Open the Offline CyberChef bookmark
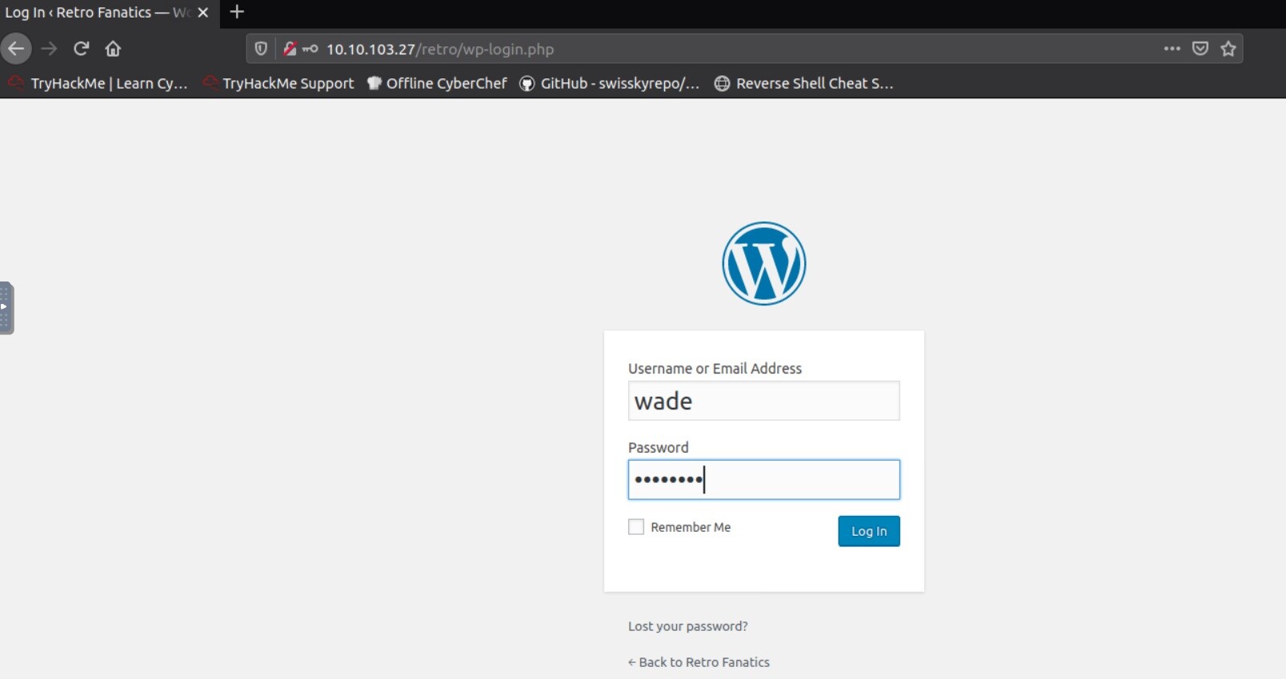This screenshot has width=1286, height=679. (x=437, y=83)
